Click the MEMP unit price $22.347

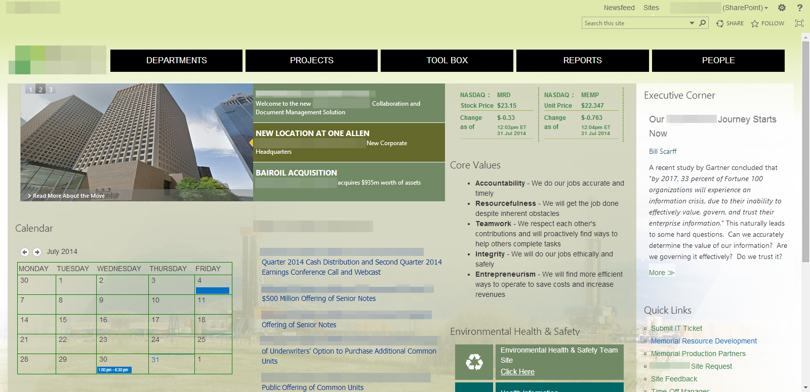point(592,106)
